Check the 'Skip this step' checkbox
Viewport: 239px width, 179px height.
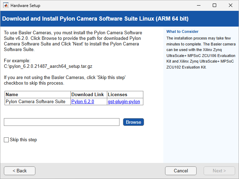pyautogui.click(x=6, y=140)
